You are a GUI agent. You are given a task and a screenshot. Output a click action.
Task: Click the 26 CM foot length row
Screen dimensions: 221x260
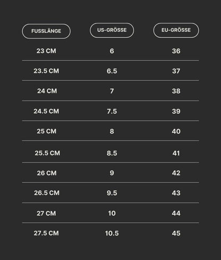point(47,173)
